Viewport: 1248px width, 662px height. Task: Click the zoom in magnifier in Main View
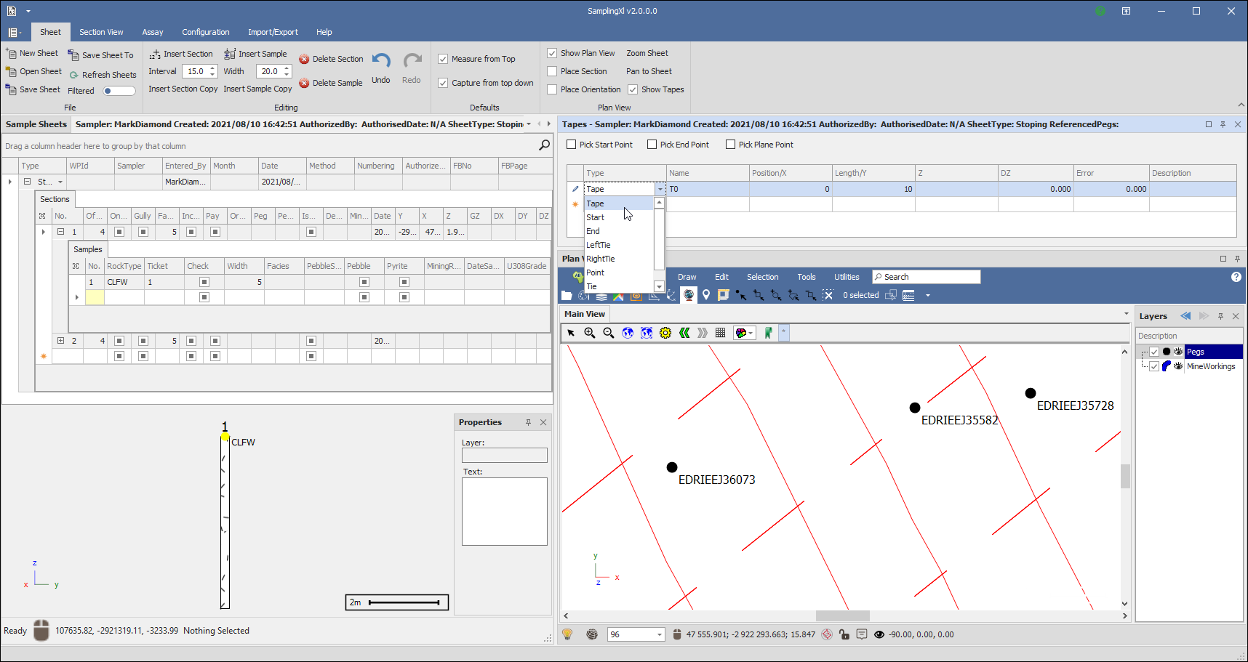pos(590,333)
